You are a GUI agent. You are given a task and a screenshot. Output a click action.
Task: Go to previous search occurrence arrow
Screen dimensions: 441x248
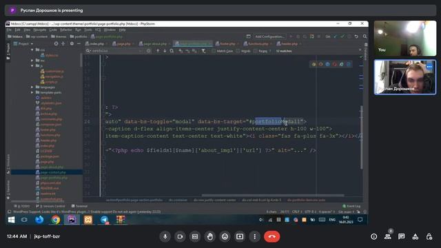tap(158, 51)
